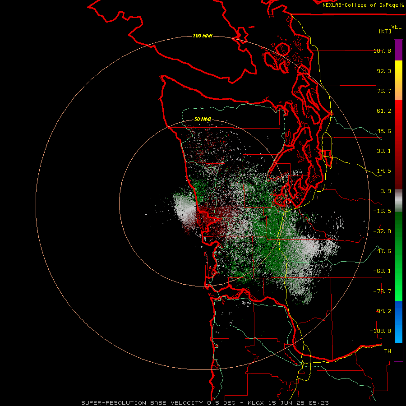The image size is (406, 406).
Task: Click the -47.6 value on velocity scale
Action: coord(382,251)
